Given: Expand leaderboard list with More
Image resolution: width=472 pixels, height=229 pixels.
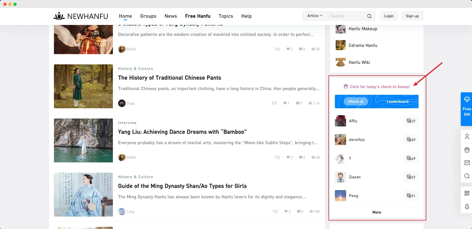Looking at the screenshot, I should (377, 212).
